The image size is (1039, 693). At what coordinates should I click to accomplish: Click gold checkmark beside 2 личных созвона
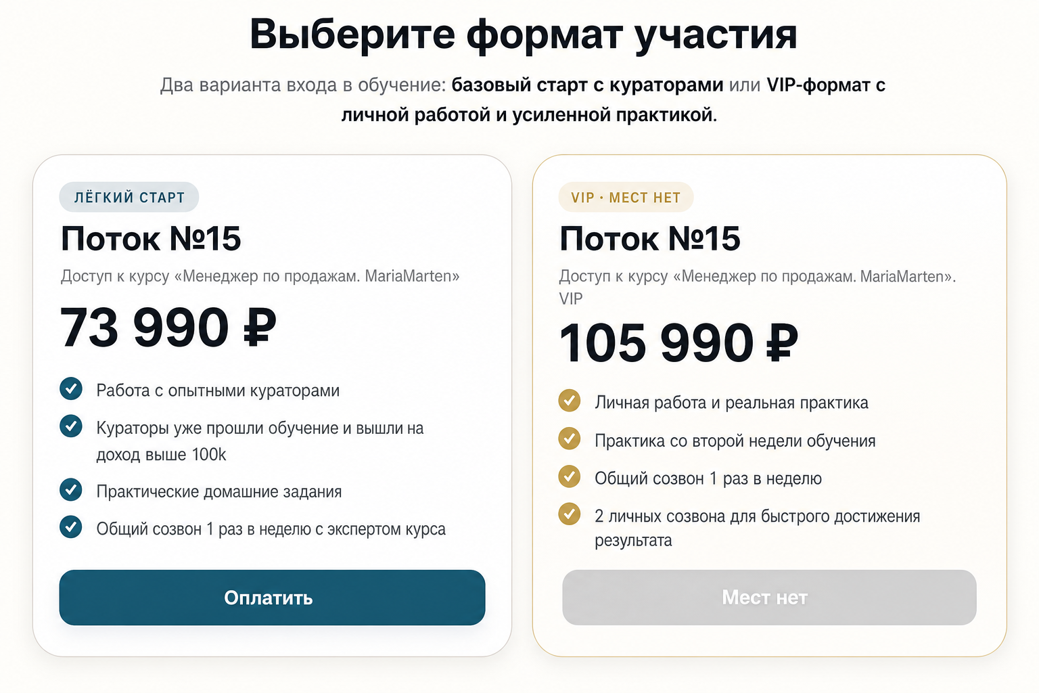pyautogui.click(x=570, y=514)
